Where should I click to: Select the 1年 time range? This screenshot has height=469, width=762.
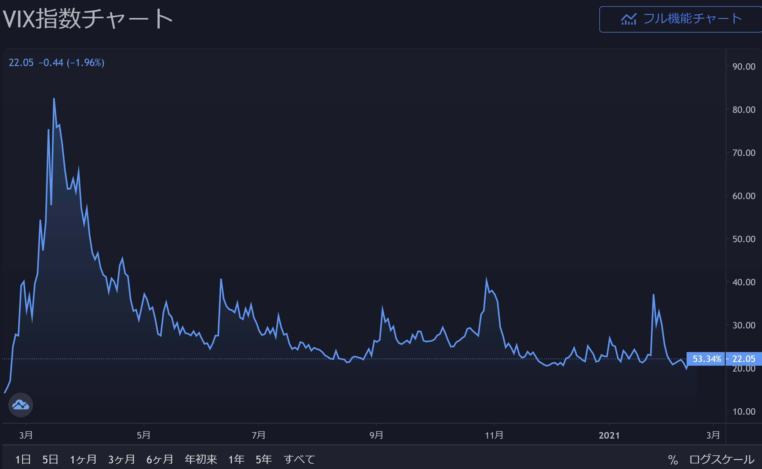(237, 459)
